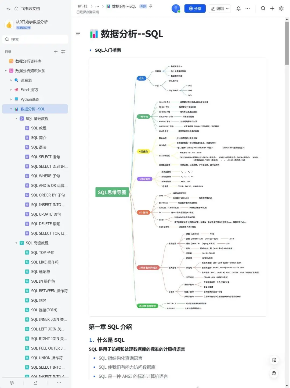Open the more options menu via ellipsis
The width and height of the screenshot is (290, 388).
(x=248, y=8)
